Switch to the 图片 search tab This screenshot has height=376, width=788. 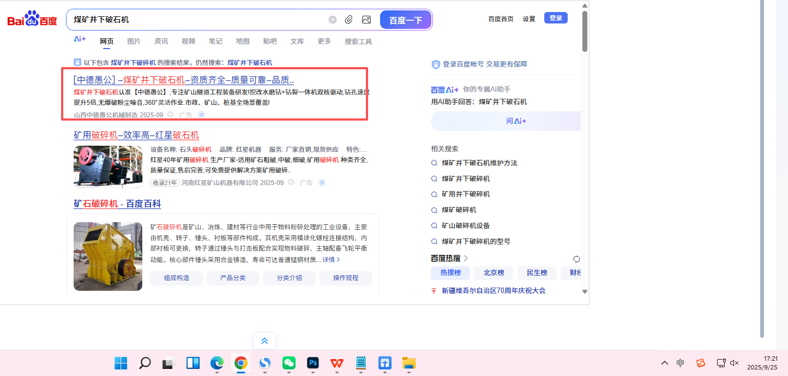pyautogui.click(x=134, y=41)
